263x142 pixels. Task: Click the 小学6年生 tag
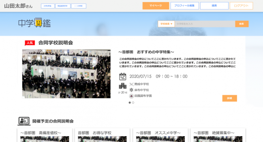[48, 6]
